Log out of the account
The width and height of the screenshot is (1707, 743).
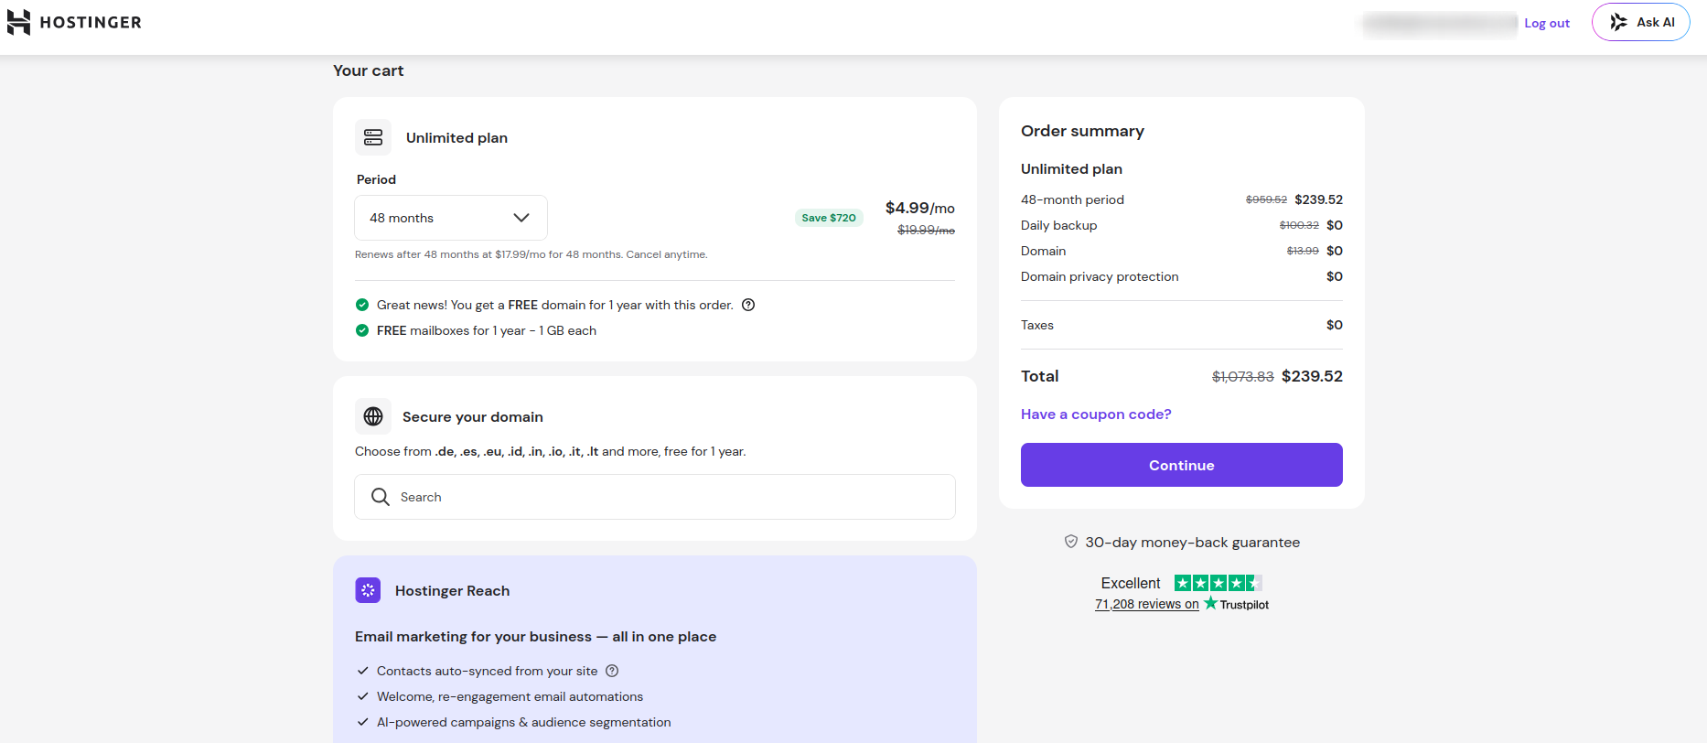click(1547, 23)
